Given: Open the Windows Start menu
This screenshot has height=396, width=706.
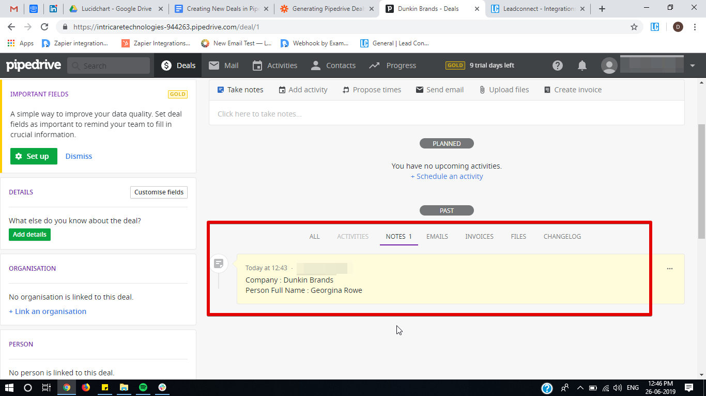Looking at the screenshot, I should point(9,387).
